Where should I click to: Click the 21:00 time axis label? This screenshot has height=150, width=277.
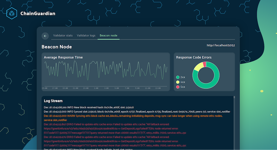75,88
